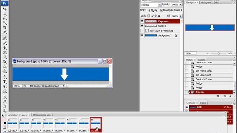Select the Eyedropper tool

[4, 101]
